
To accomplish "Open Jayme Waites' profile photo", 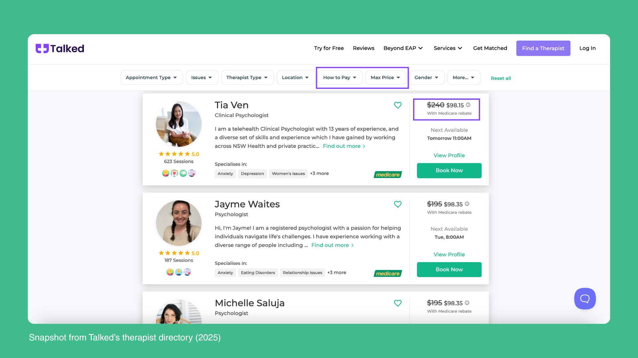I will pyautogui.click(x=179, y=223).
